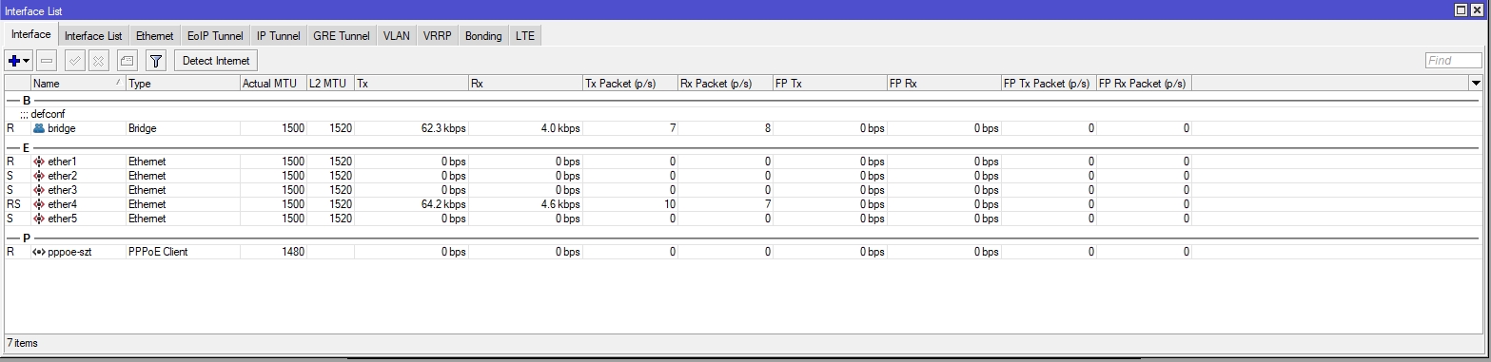This screenshot has width=1491, height=362.
Task: Sort by the Type column header
Action: [x=183, y=84]
